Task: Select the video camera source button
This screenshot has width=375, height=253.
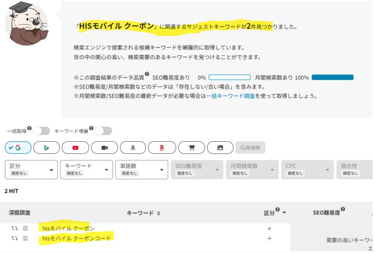Action: pyautogui.click(x=105, y=148)
